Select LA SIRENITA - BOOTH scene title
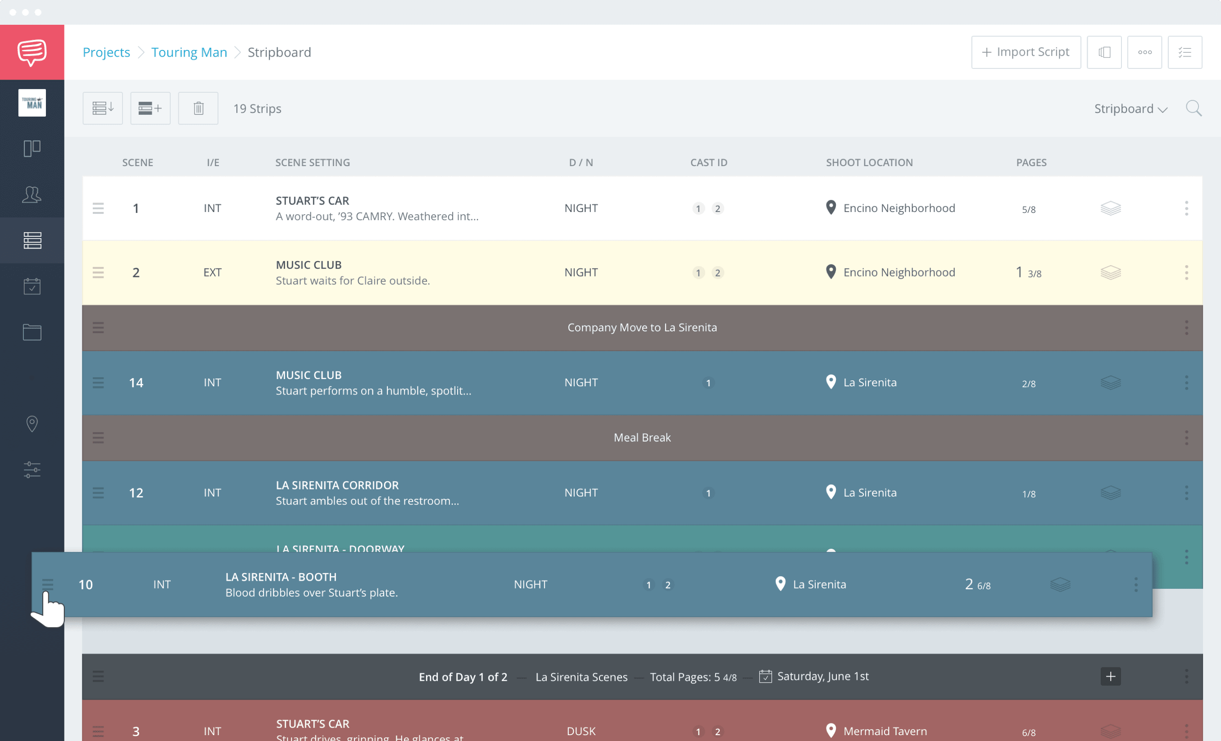Image resolution: width=1221 pixels, height=741 pixels. tap(281, 577)
